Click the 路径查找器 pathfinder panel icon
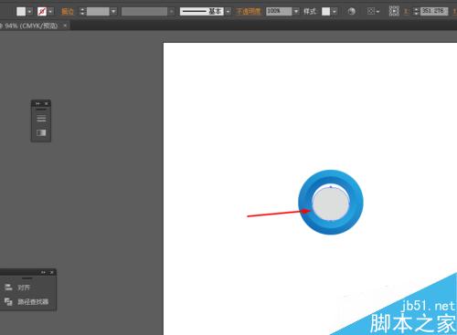This screenshot has height=335, width=457. pos(8,301)
